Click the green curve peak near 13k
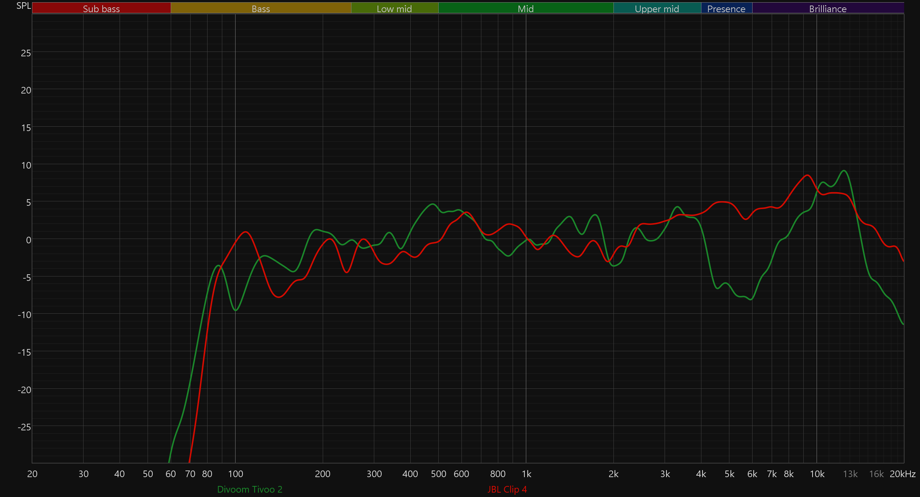 [844, 171]
